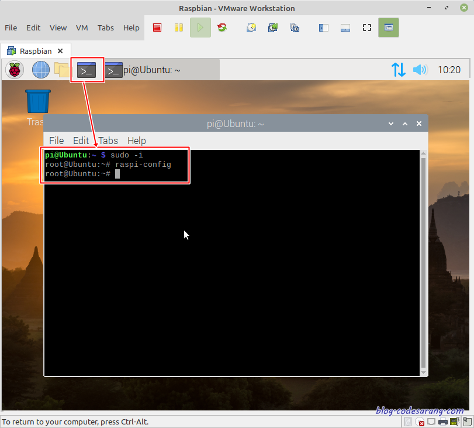Viewport: 474px width, 428px height.
Task: Open the network arrows panel icon
Action: pyautogui.click(x=399, y=70)
